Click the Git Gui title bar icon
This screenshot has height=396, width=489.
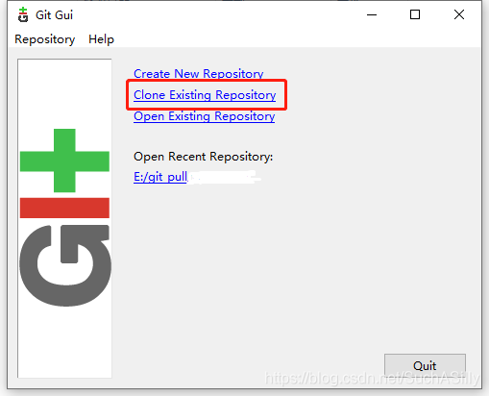(23, 15)
